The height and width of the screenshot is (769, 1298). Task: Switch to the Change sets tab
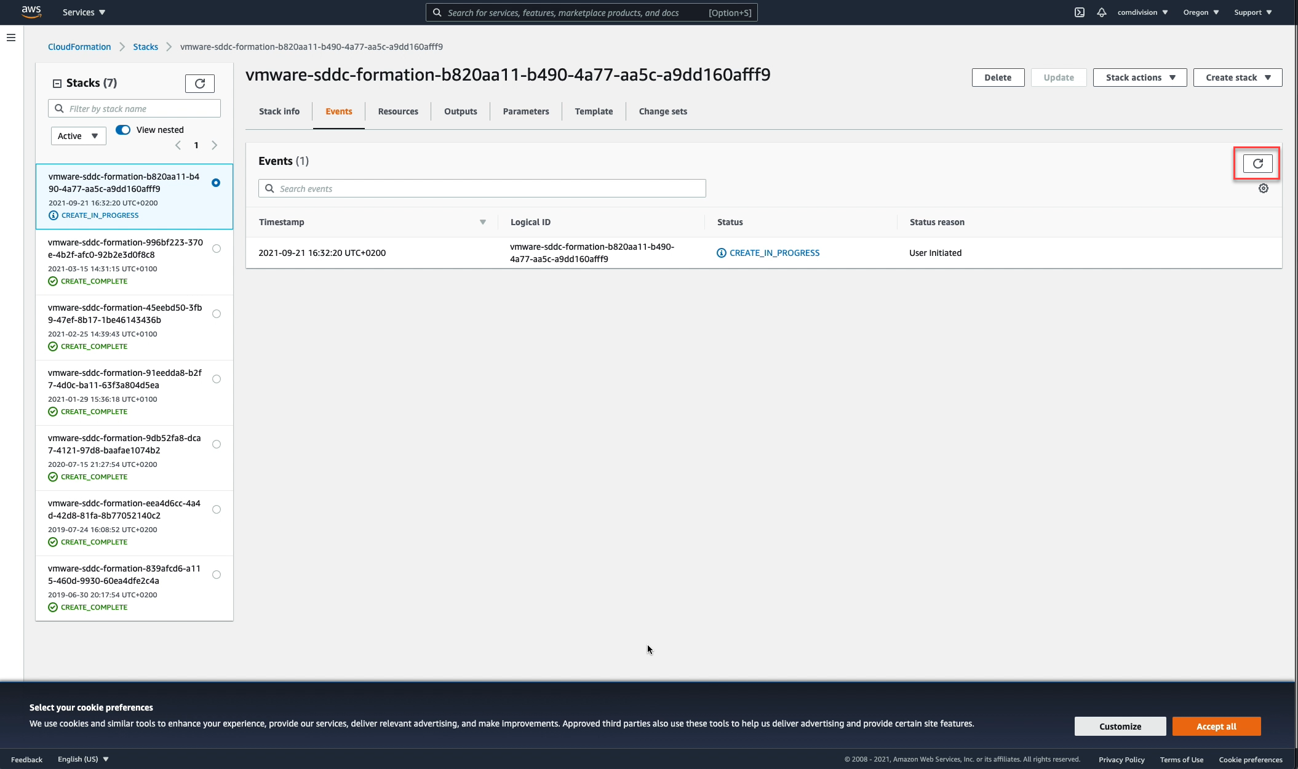(x=663, y=111)
